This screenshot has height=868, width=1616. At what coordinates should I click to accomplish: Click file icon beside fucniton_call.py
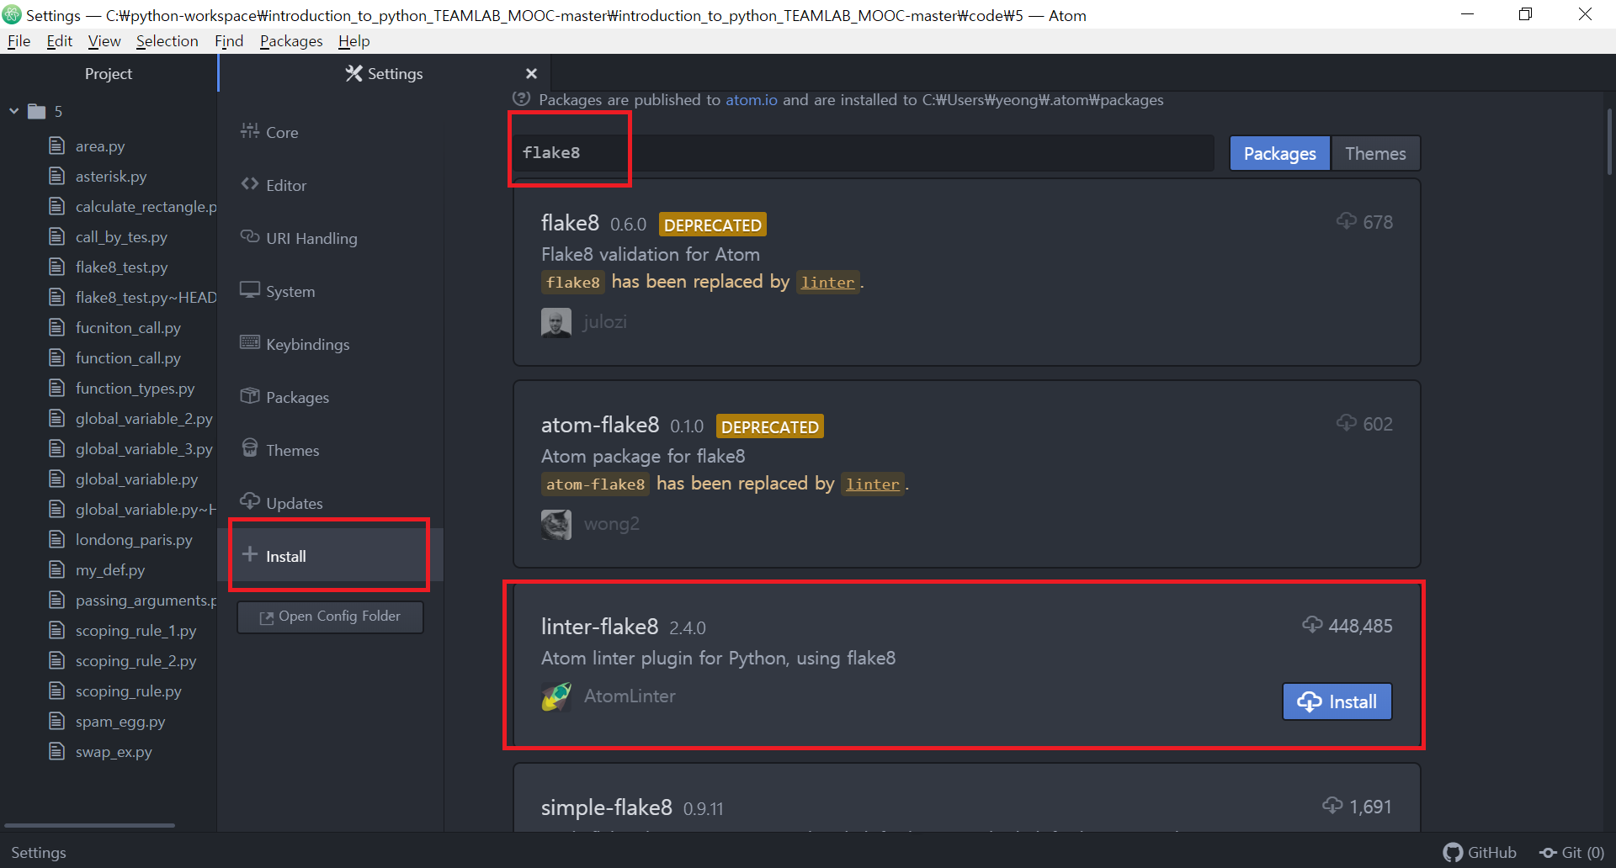coord(56,327)
